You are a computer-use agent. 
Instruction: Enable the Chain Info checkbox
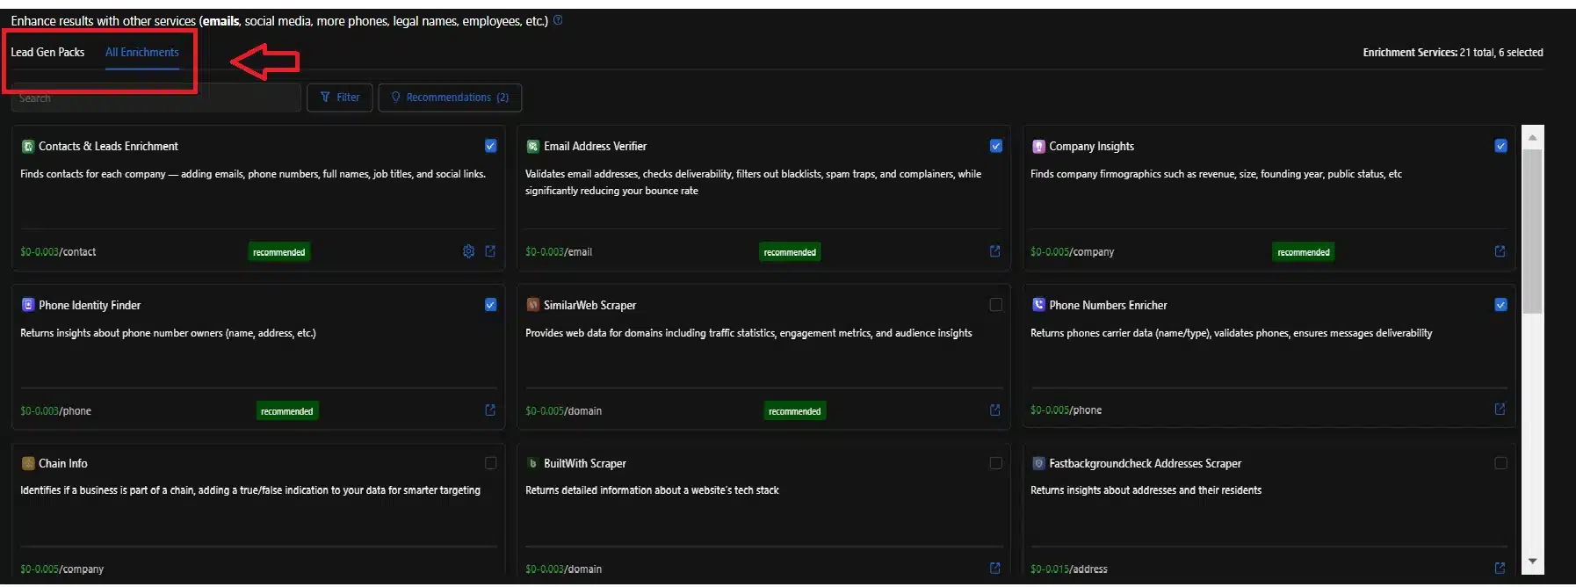(490, 463)
